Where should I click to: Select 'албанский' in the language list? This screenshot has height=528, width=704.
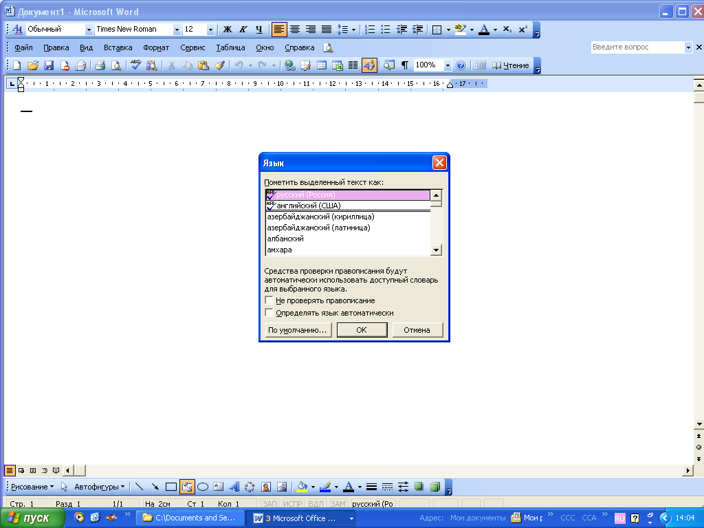348,239
